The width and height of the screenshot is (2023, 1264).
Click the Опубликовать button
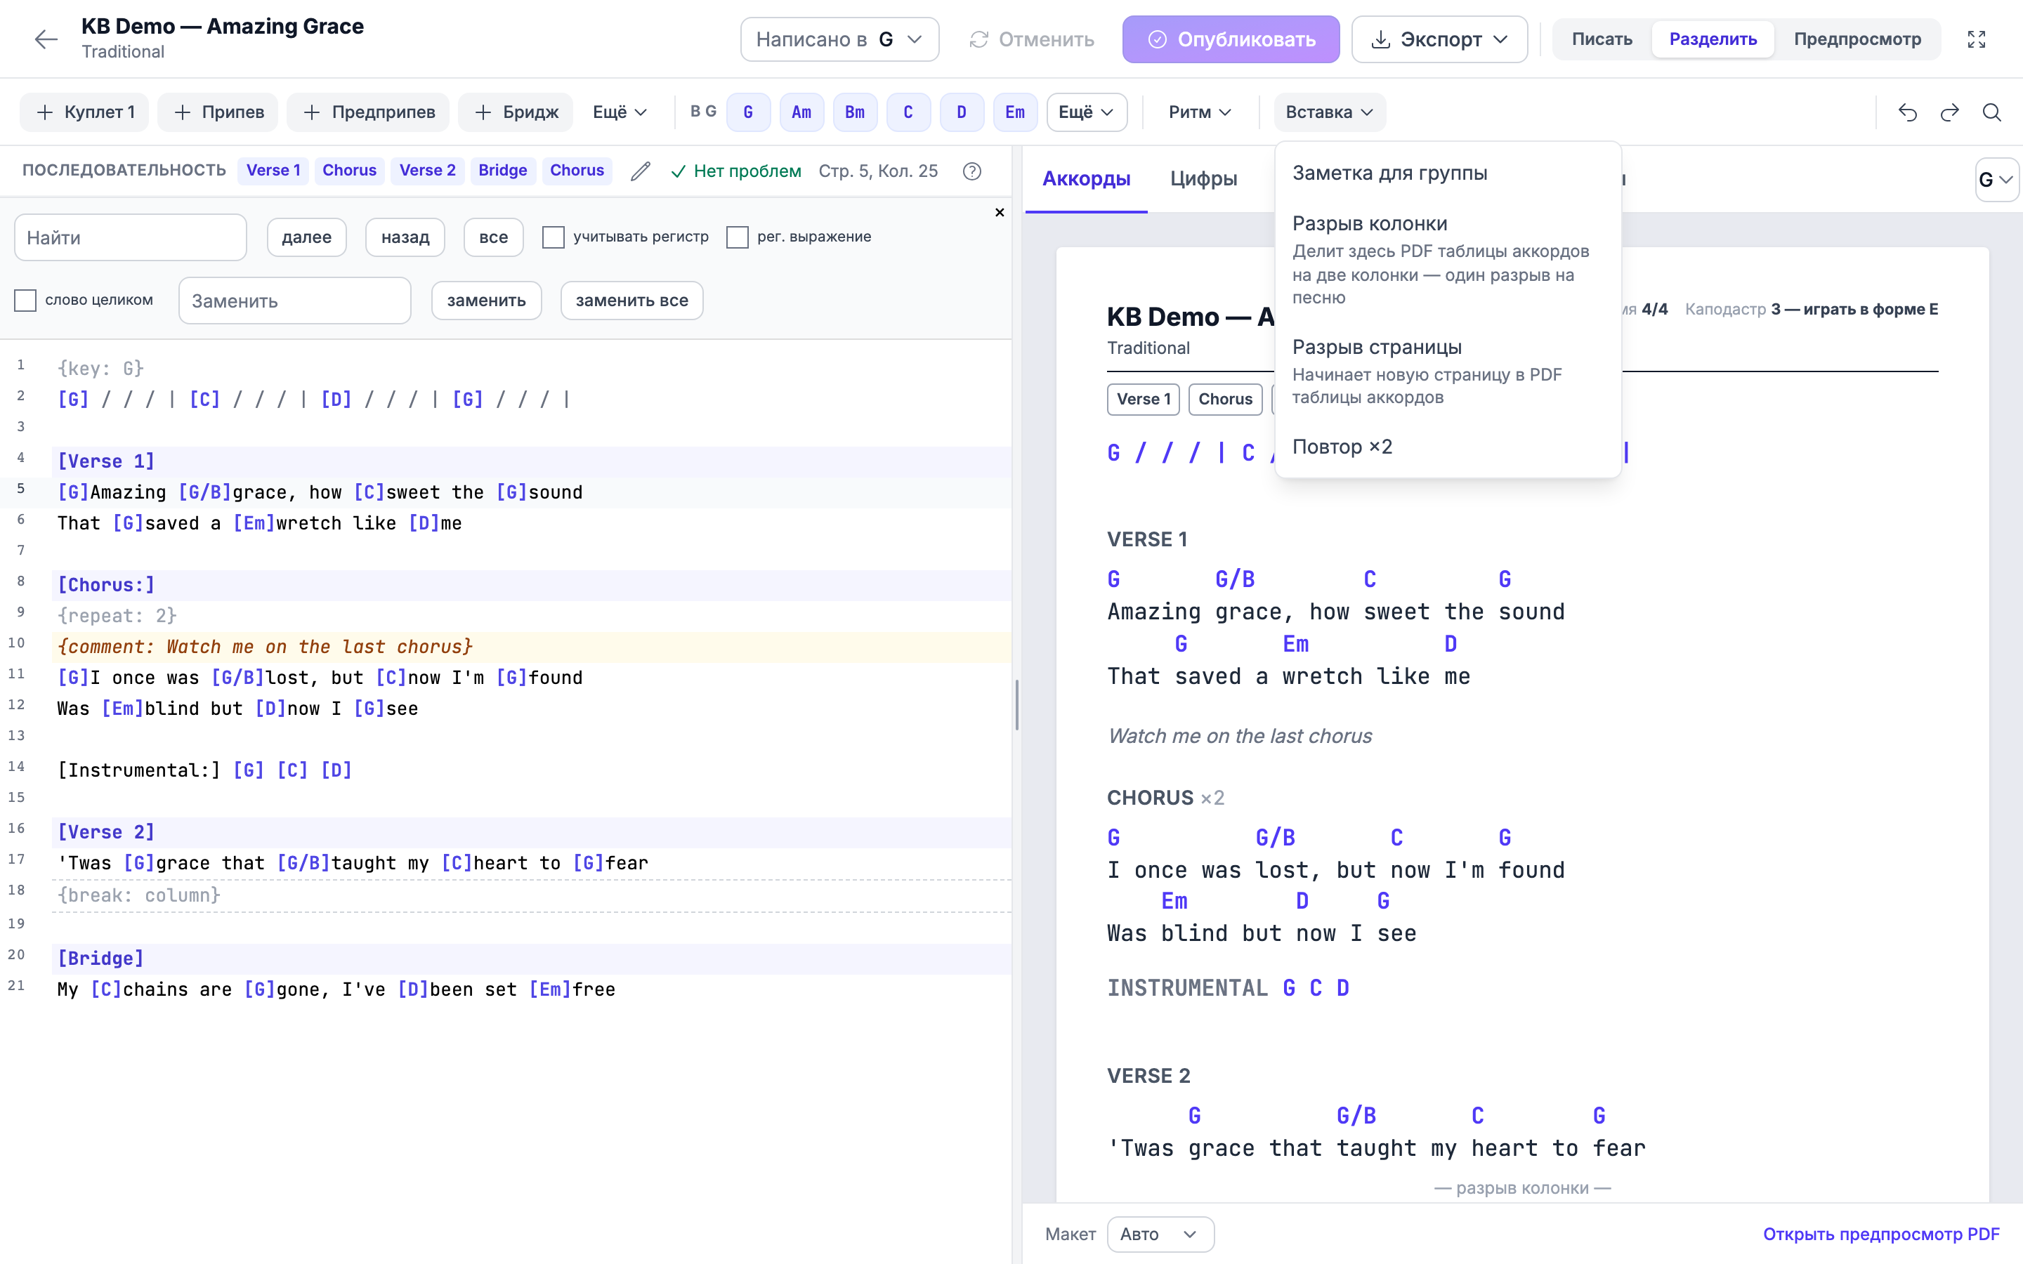(x=1231, y=39)
